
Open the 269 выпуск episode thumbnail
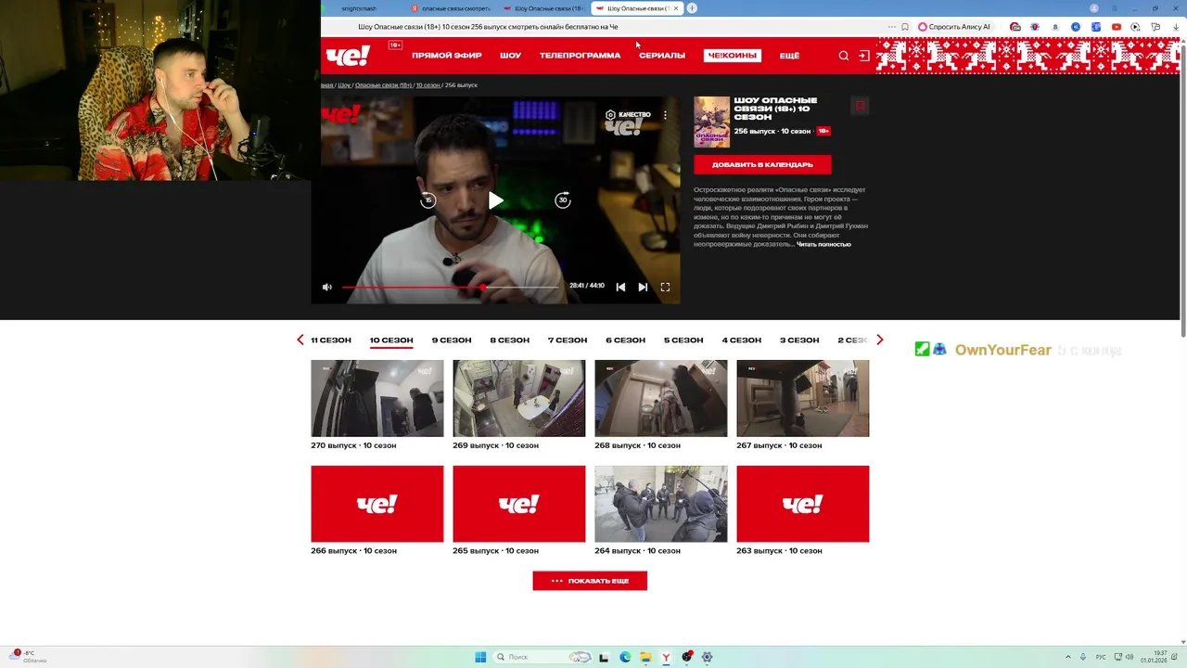(x=518, y=398)
